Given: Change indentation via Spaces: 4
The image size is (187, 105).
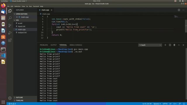Looking at the screenshot, I should pos(157,104).
